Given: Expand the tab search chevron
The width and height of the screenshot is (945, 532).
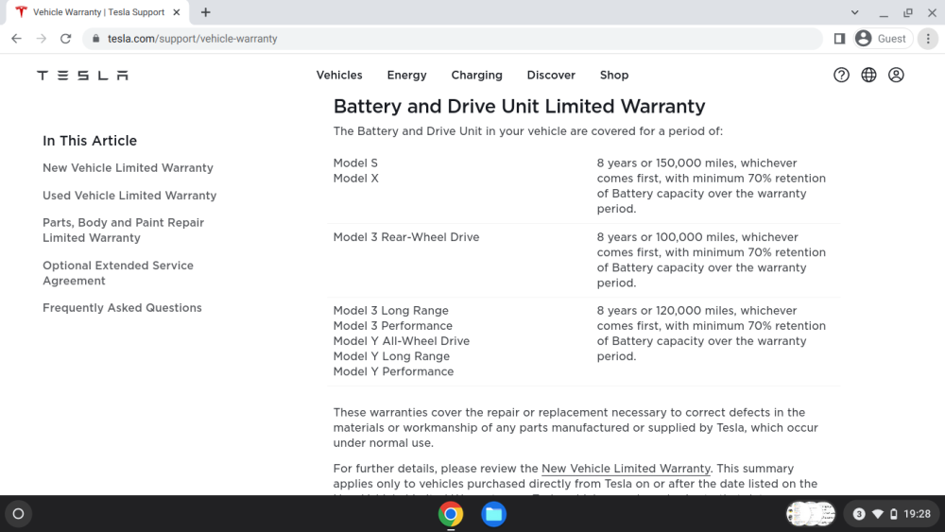Looking at the screenshot, I should pos(854,12).
